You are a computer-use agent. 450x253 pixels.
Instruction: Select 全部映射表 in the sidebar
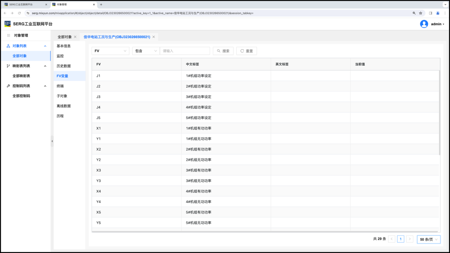[21, 76]
